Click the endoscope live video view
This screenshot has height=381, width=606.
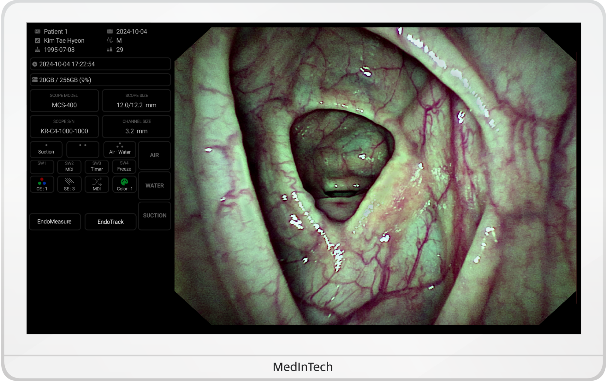(375, 176)
